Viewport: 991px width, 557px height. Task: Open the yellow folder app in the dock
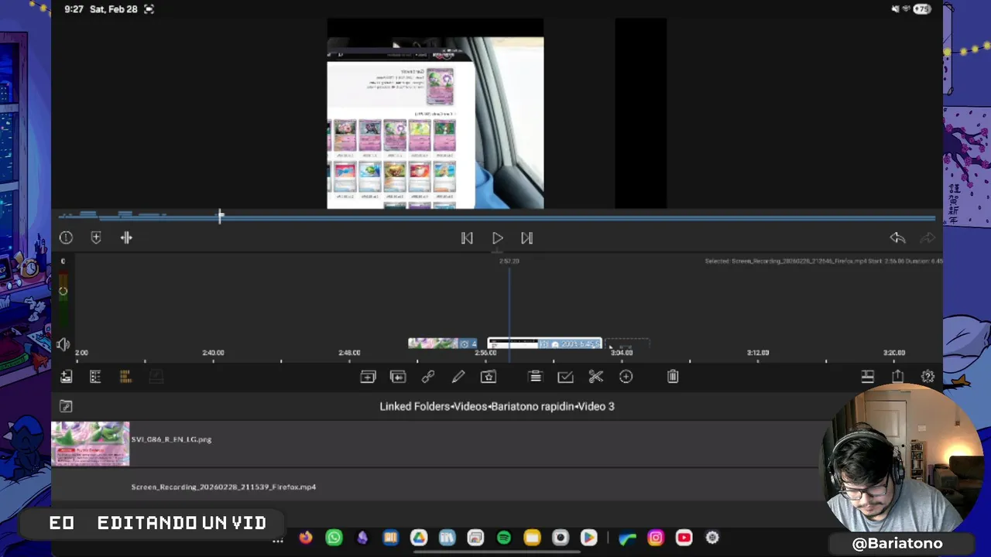pos(532,538)
